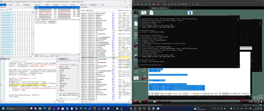
Task: Select the Time Travel ribbon tab
Action: point(38,5)
